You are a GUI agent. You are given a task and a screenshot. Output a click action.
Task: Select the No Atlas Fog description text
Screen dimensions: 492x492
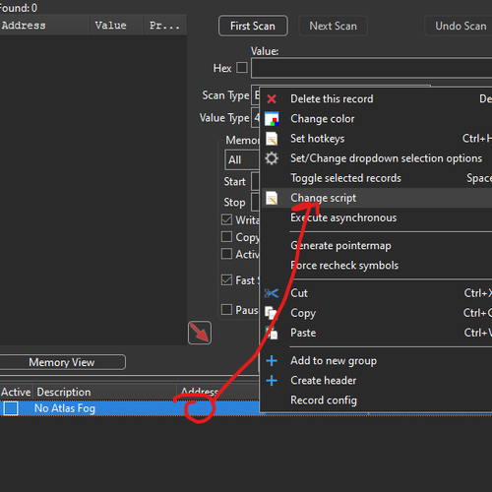(65, 408)
